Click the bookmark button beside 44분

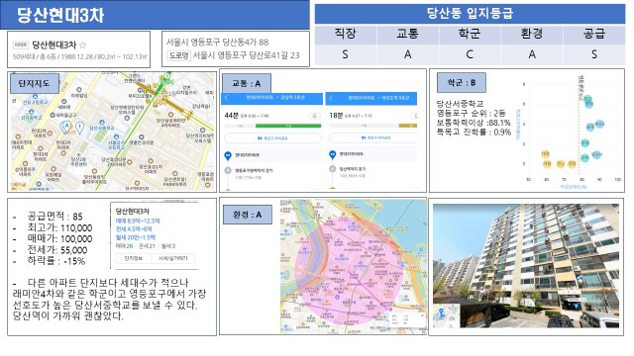[x=315, y=116]
